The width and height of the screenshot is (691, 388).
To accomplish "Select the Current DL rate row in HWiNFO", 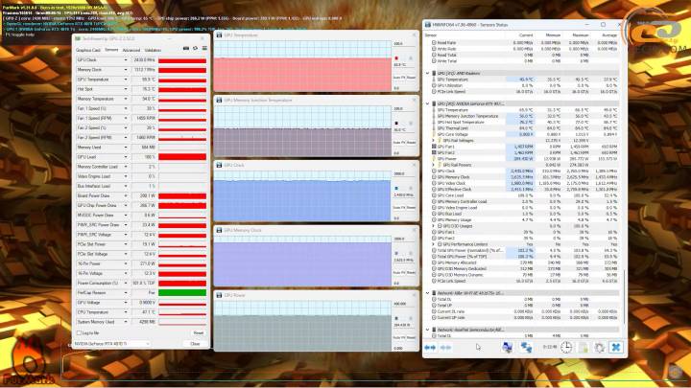I will tap(525, 311).
